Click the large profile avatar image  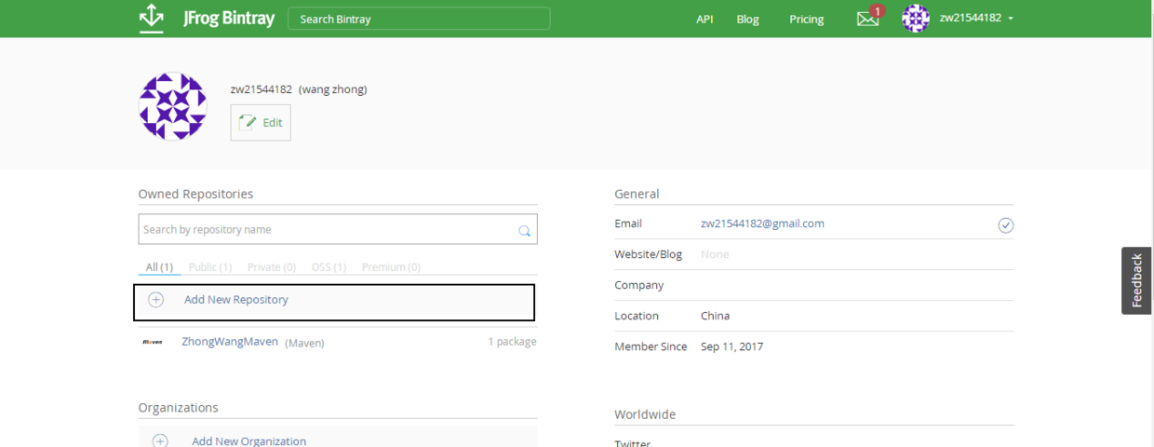(173, 106)
